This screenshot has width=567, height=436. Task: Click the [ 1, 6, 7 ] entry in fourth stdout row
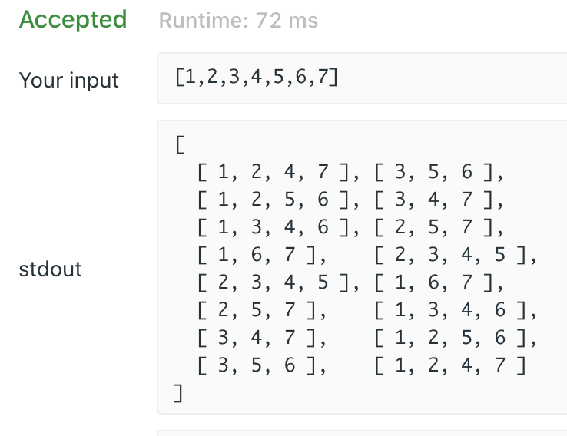coord(257,255)
